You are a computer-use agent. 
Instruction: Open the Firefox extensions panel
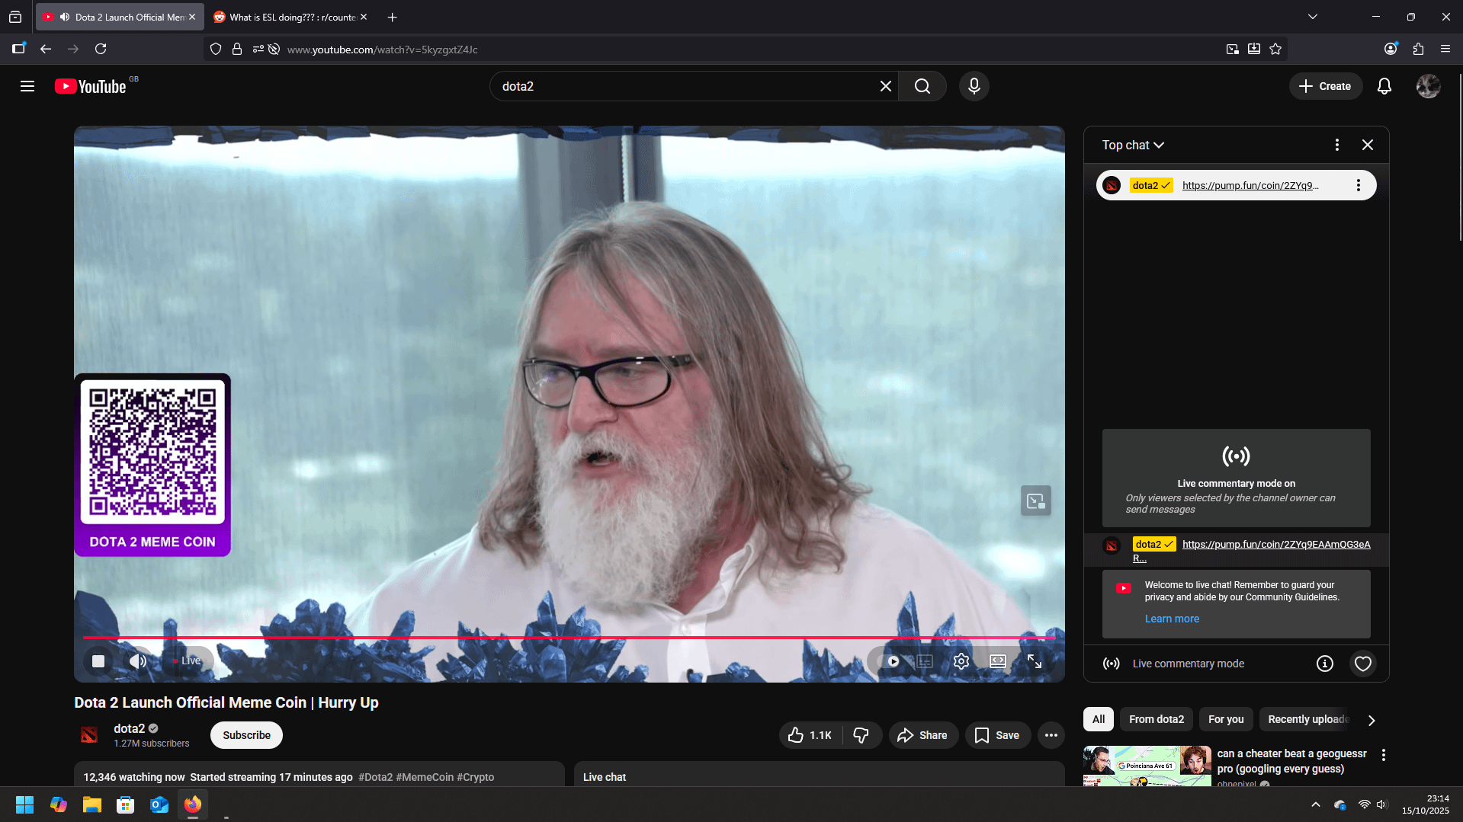coord(1418,49)
